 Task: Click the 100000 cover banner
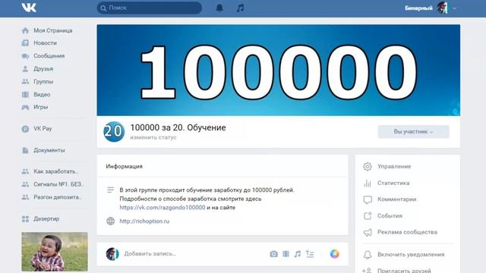(x=279, y=71)
